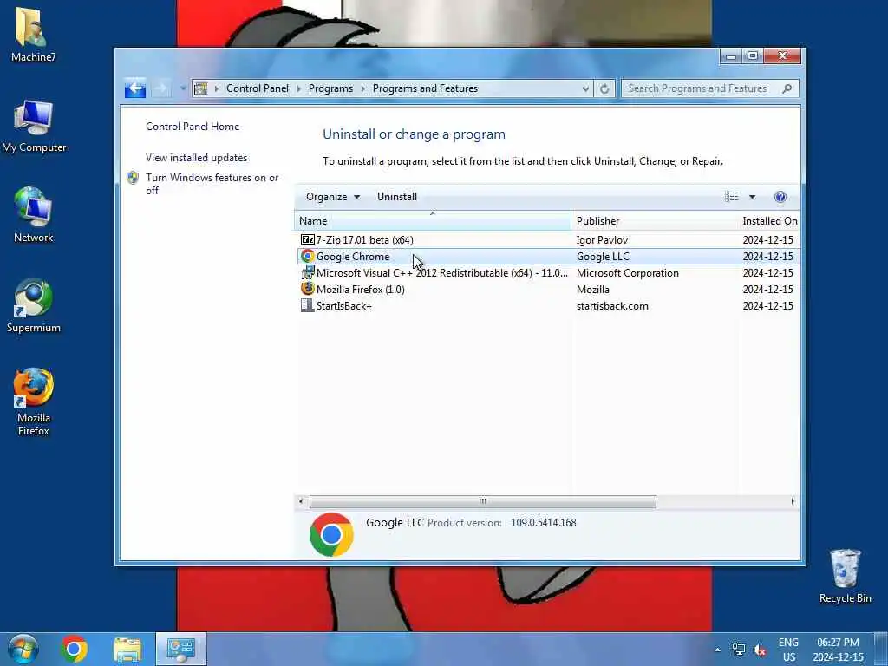Click the Control Panel icon in address bar
Viewport: 888px width, 666px height.
200,88
